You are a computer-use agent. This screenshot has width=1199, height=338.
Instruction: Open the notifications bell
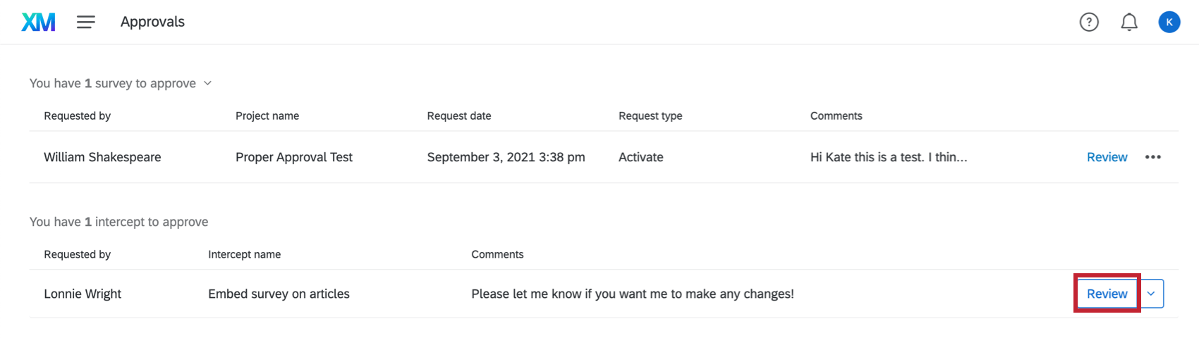(x=1129, y=23)
